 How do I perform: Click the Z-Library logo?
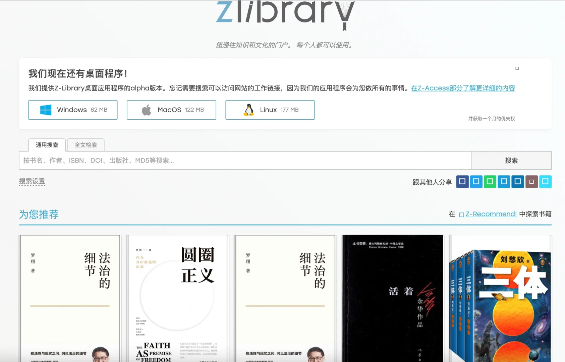pyautogui.click(x=285, y=15)
